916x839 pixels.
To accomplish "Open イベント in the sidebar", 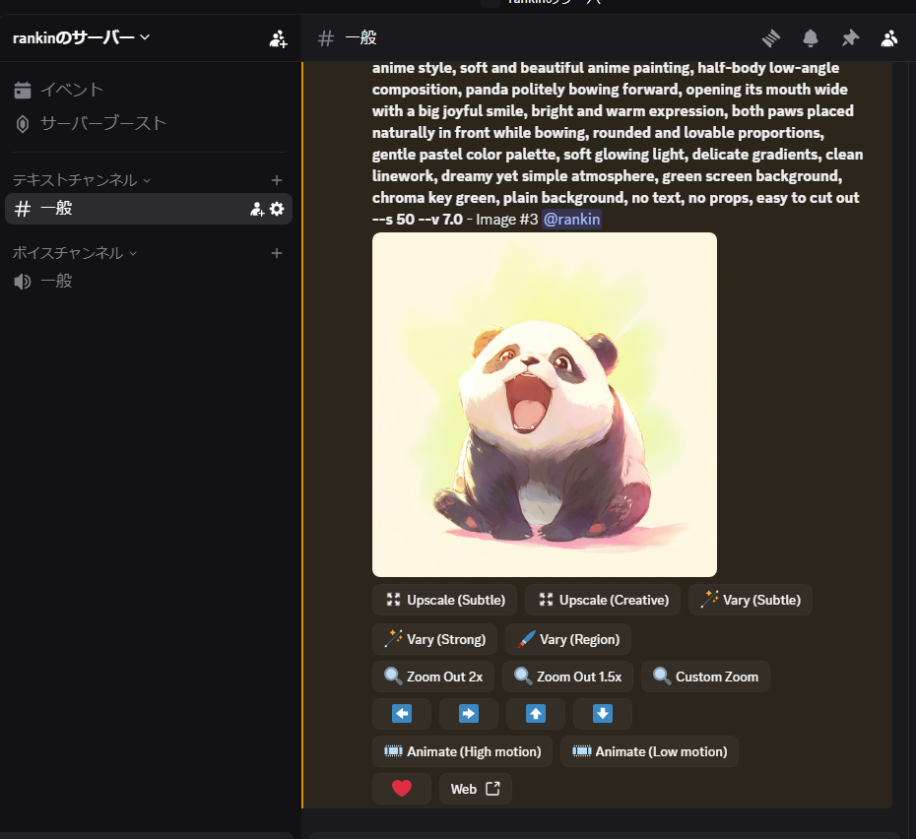I will pyautogui.click(x=71, y=91).
